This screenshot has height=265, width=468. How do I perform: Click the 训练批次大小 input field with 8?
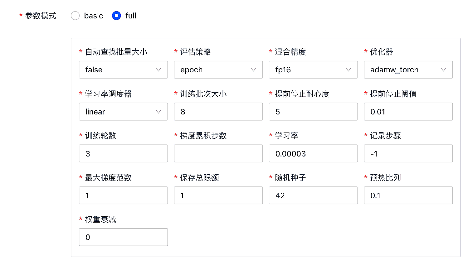(218, 112)
